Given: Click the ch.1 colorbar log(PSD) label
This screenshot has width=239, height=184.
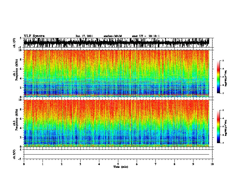Looking at the screenshot, I should coord(226,78).
